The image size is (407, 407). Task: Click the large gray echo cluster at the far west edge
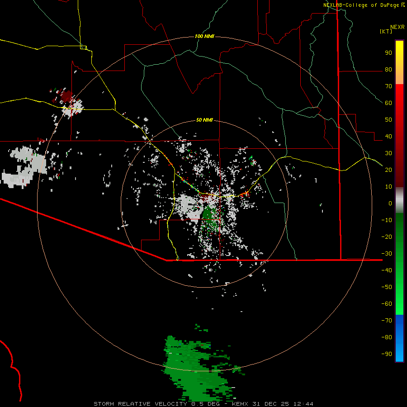[25, 166]
